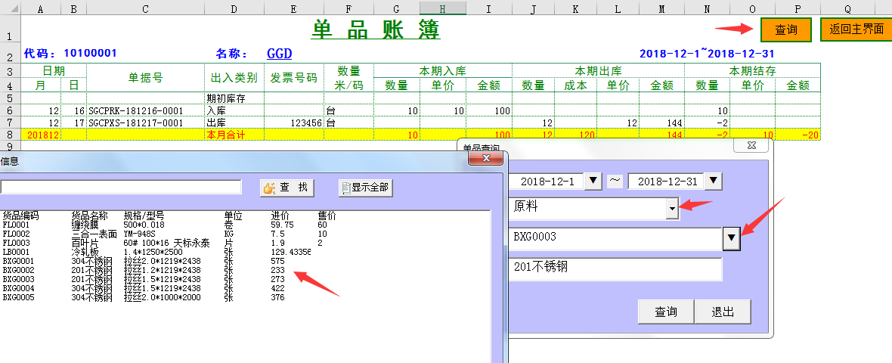
Task: Close the 单品查询 dialog
Action: tap(751, 146)
